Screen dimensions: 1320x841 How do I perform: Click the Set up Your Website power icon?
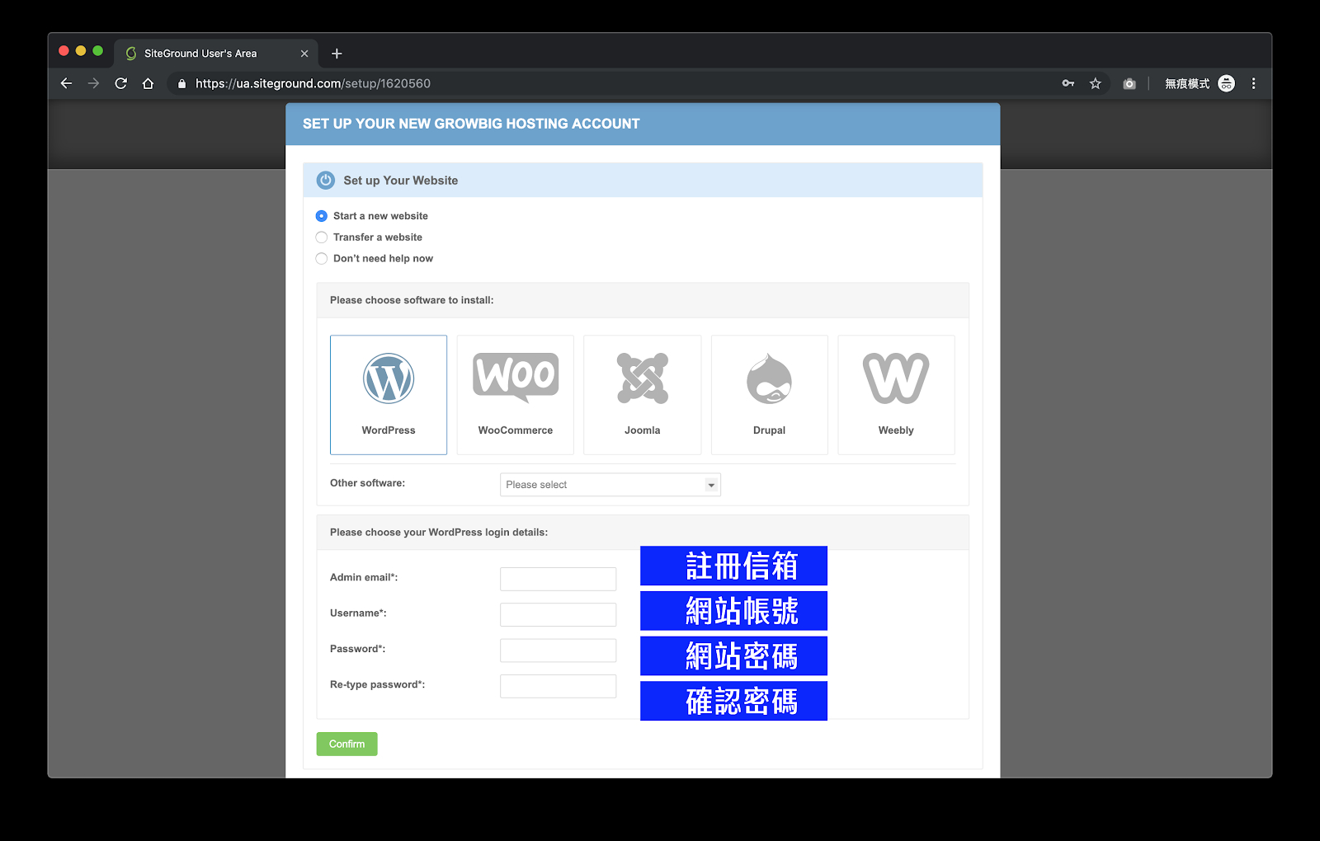coord(326,180)
